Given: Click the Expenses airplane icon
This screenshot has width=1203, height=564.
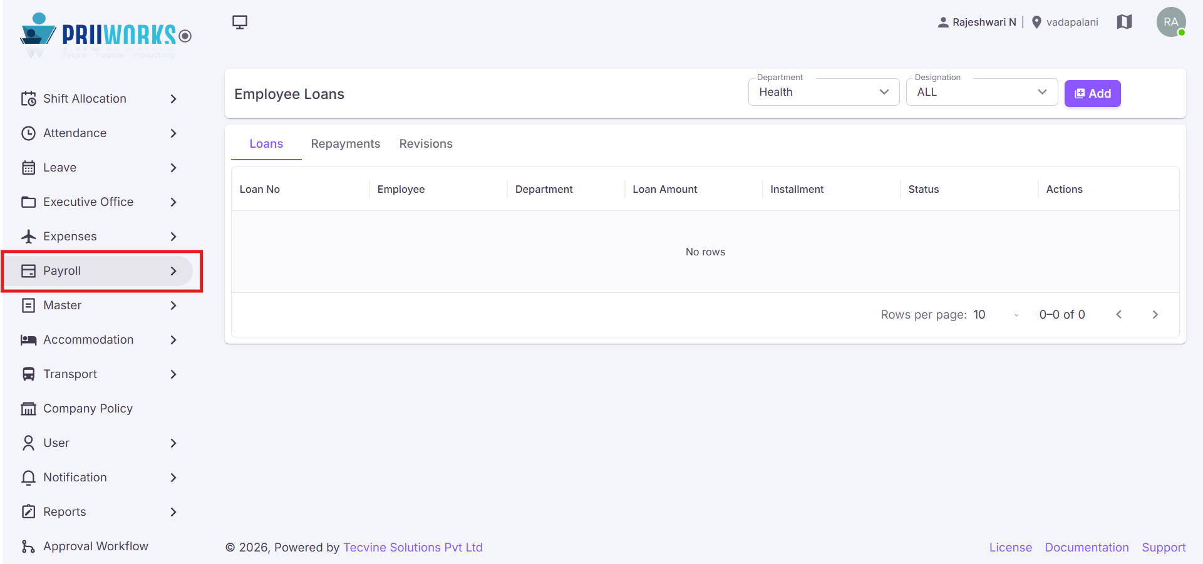Looking at the screenshot, I should pos(29,237).
